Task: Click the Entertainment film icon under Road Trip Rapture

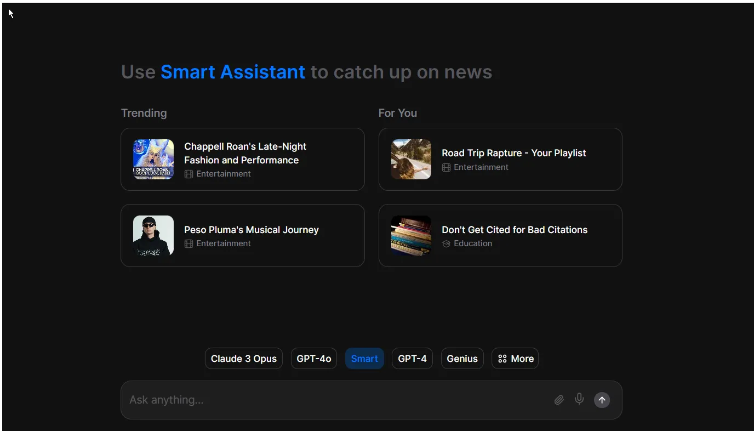Action: (x=446, y=167)
